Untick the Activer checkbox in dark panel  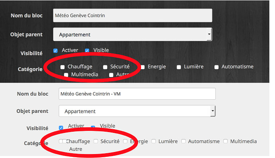[55, 51]
